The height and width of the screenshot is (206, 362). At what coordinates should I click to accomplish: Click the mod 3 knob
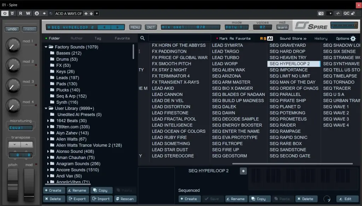(13, 86)
